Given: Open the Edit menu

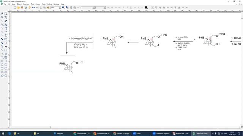Looking at the screenshot, I should tap(9, 4).
